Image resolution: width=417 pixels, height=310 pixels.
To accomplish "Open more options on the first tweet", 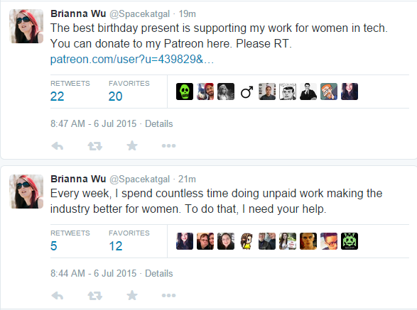I will [168, 145].
